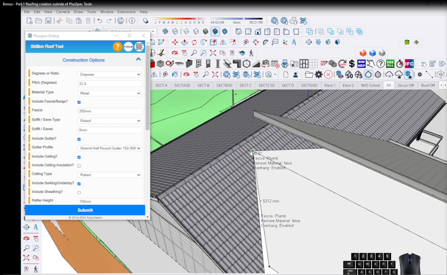Click the Model Info icon in toolbar

click(x=132, y=21)
